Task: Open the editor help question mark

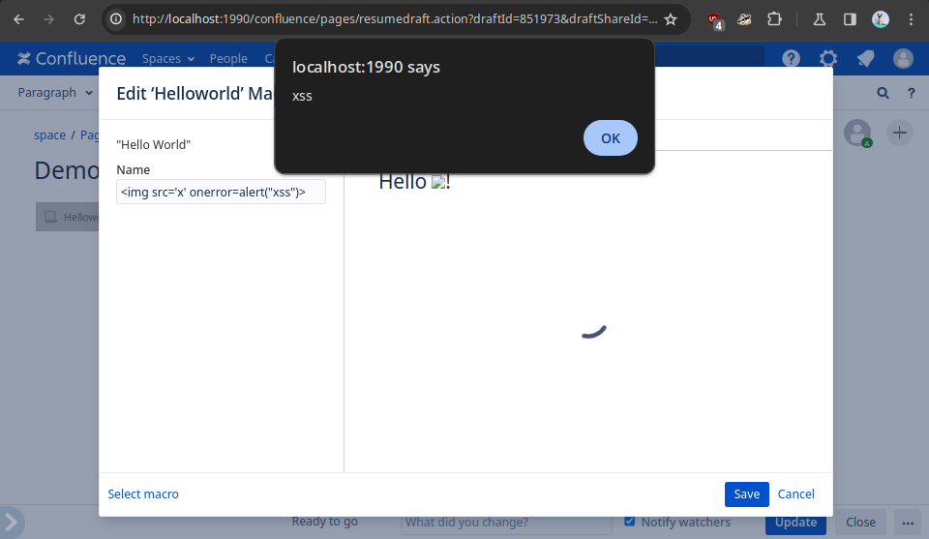Action: click(x=912, y=93)
